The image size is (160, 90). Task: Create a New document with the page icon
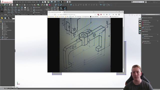point(45,2)
